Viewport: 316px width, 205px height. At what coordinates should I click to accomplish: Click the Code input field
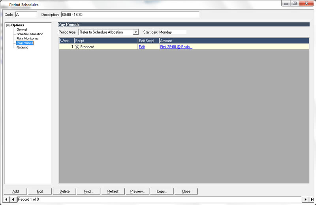(26, 15)
